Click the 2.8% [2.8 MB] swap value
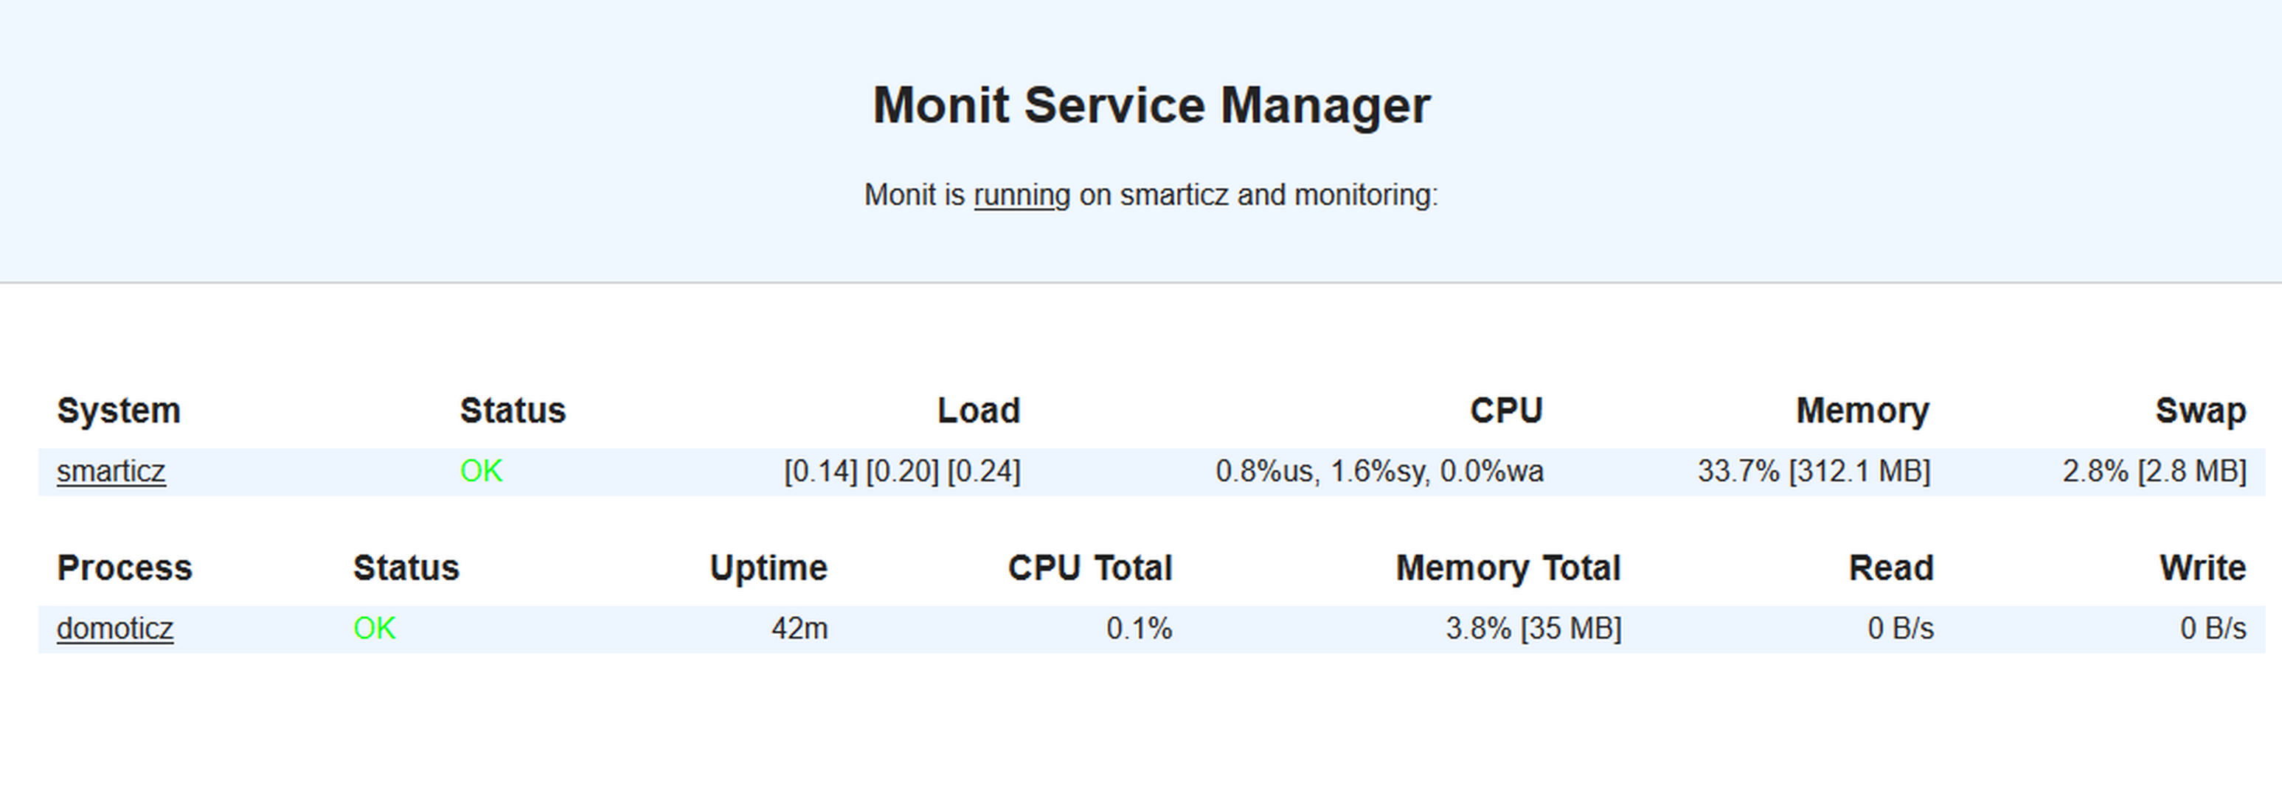The image size is (2282, 796). (x=2154, y=471)
